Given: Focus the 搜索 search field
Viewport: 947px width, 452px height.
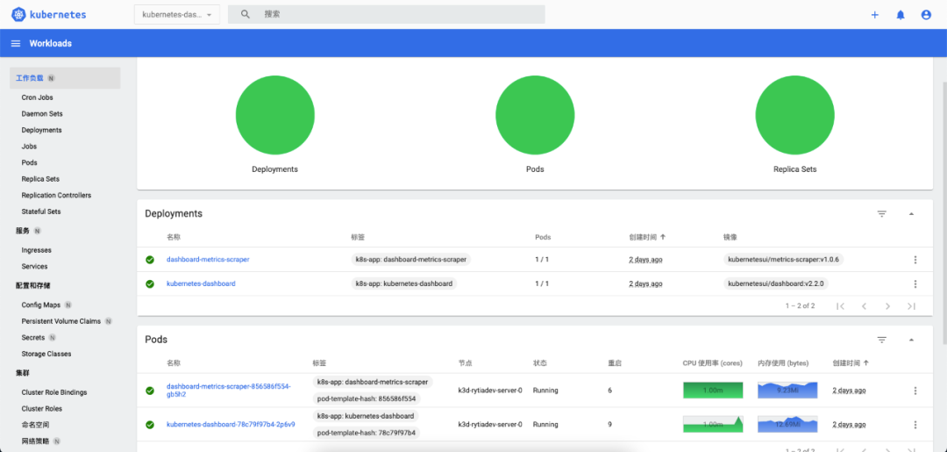Looking at the screenshot, I should click(x=387, y=15).
